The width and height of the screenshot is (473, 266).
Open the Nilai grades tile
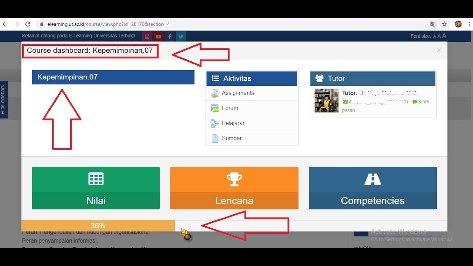pos(96,188)
